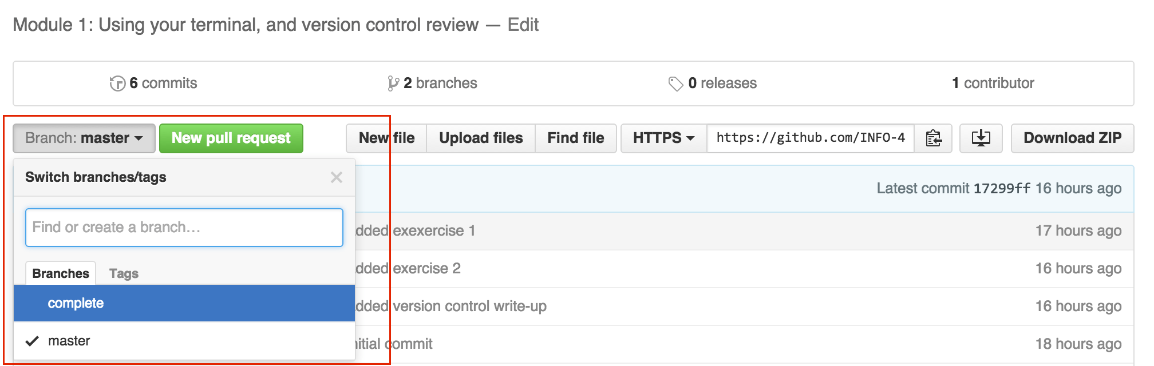
Task: Click the Download ZIP button
Action: click(x=1072, y=138)
